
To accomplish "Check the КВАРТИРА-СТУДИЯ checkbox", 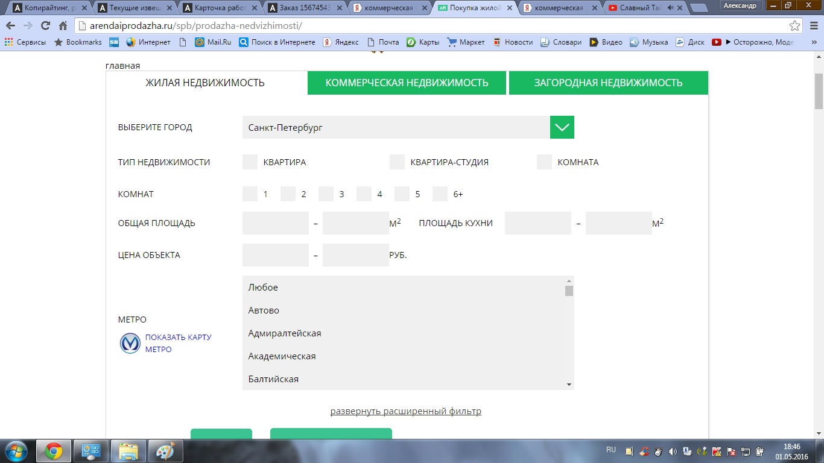I will [x=397, y=162].
